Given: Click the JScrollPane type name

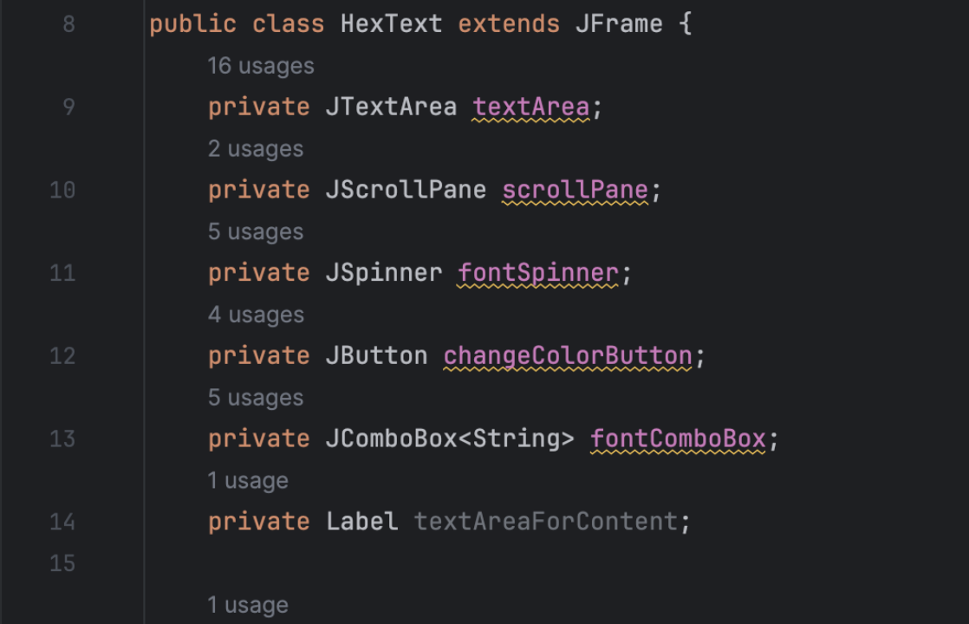Looking at the screenshot, I should point(406,190).
